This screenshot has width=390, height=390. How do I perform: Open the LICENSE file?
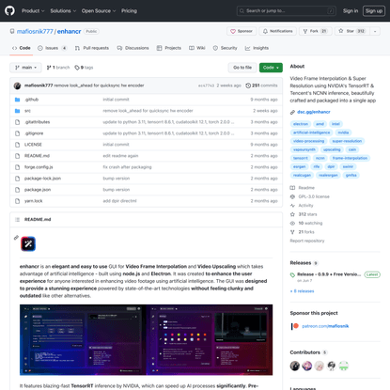33,145
